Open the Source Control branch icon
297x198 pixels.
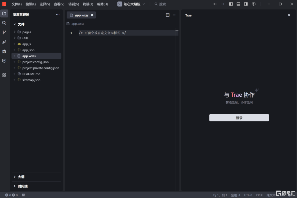click(4, 32)
